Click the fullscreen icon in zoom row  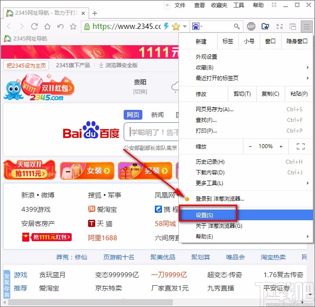click(x=300, y=146)
